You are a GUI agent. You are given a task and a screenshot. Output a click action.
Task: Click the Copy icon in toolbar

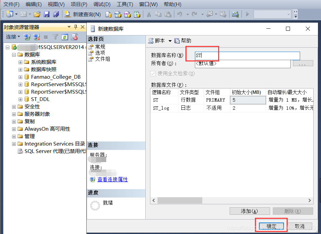pos(158,14)
